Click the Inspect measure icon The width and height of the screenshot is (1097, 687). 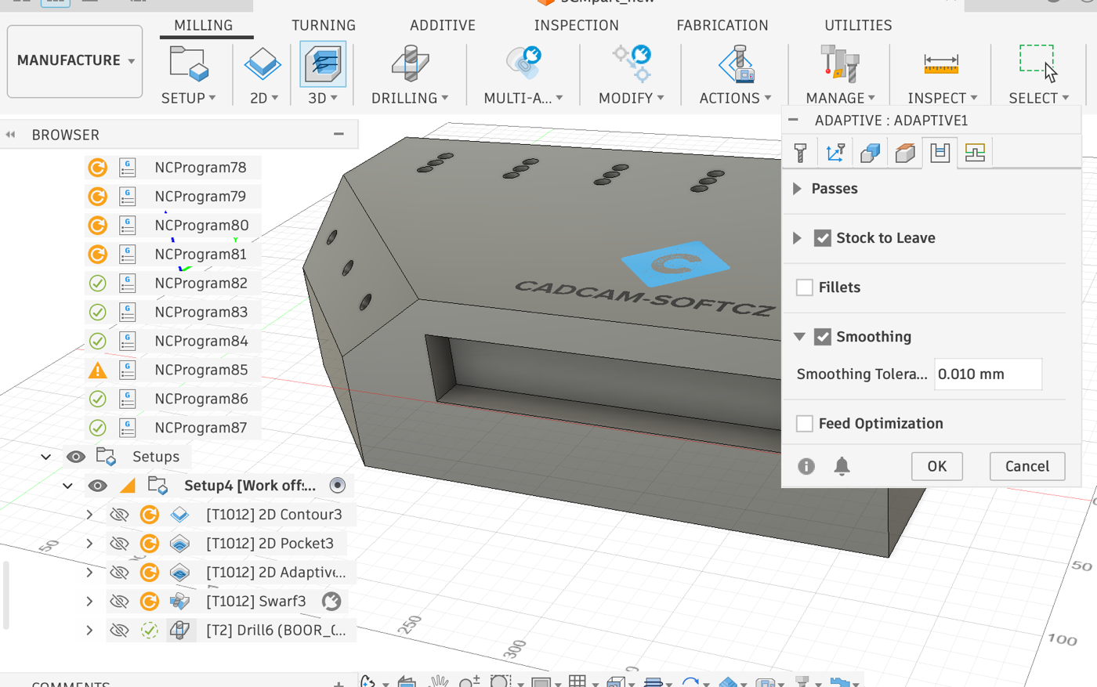click(941, 64)
